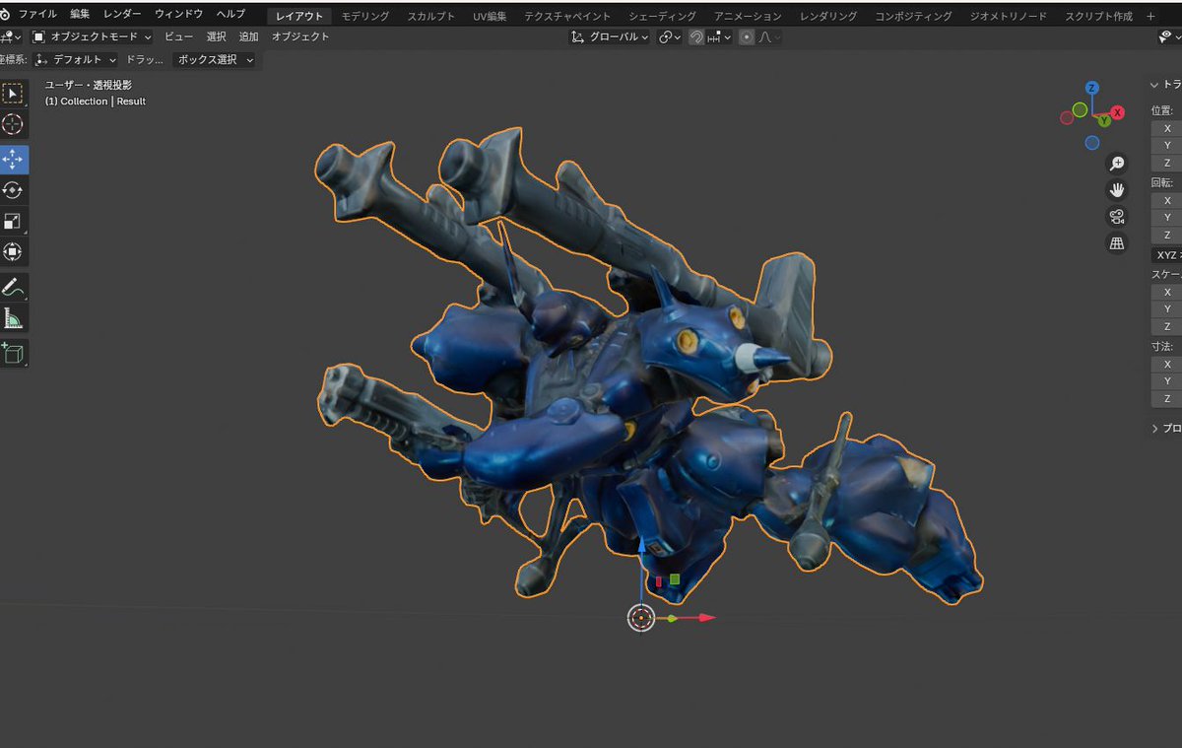Screen dimensions: 1182x748
Task: Switch perspective/orthographic grid icon
Action: tap(1117, 242)
